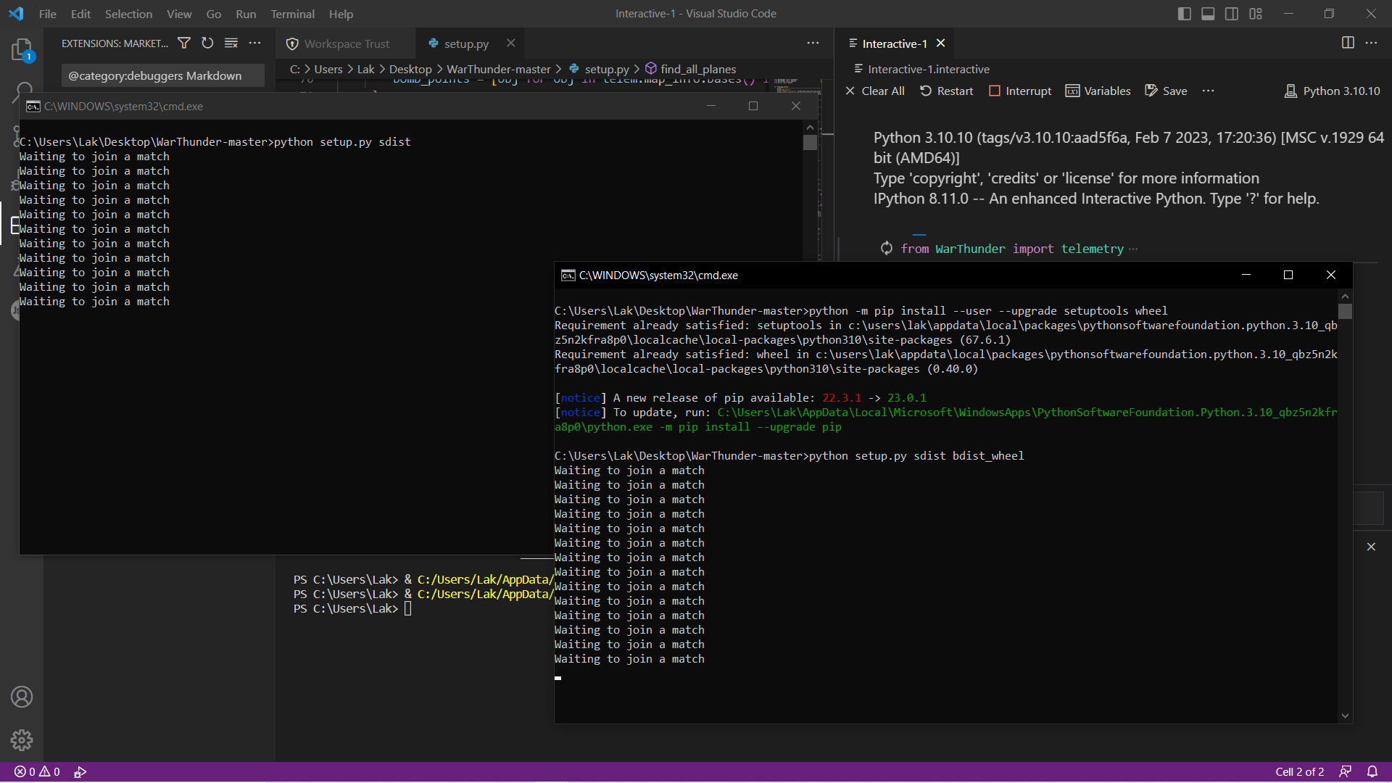Toggle the bottom panel visibility

click(1207, 13)
